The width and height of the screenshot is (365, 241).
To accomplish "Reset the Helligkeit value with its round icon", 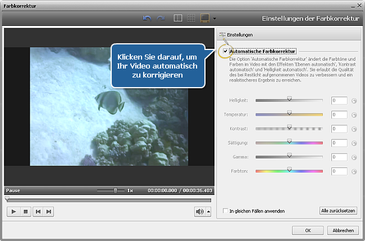I will 354,101.
